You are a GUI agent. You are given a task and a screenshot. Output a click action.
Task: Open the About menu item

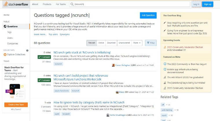point(35,4)
